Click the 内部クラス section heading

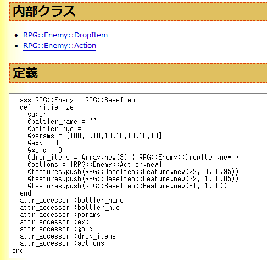pyautogui.click(x=44, y=12)
